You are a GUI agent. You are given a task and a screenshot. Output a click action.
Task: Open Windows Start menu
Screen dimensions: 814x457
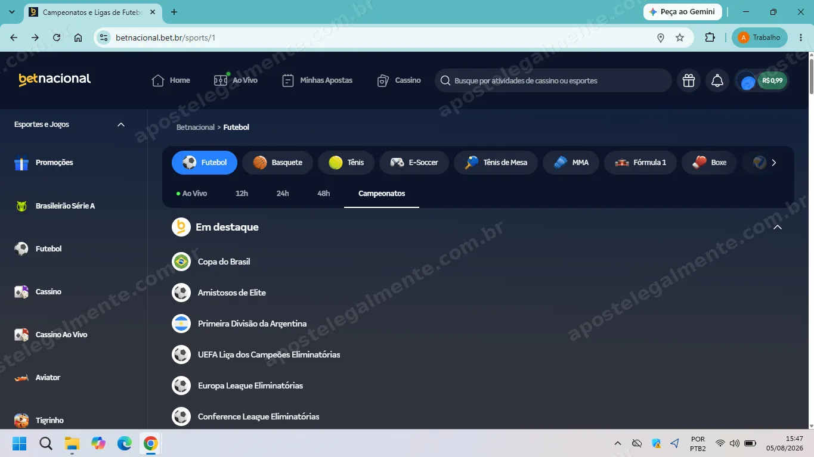pyautogui.click(x=20, y=443)
